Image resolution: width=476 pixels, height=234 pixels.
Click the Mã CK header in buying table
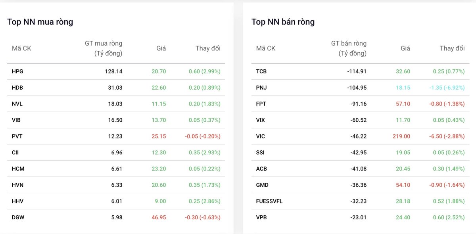21,48
